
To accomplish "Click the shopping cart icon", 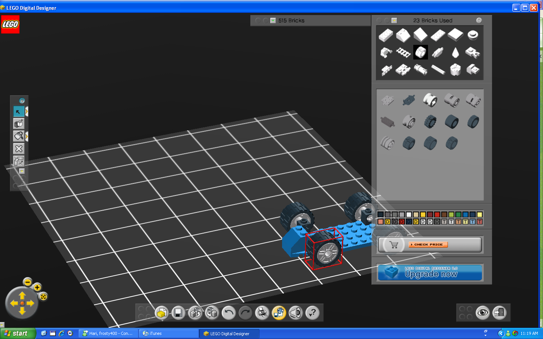I will click(x=394, y=245).
